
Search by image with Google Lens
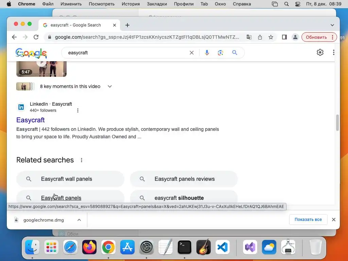pos(220,53)
